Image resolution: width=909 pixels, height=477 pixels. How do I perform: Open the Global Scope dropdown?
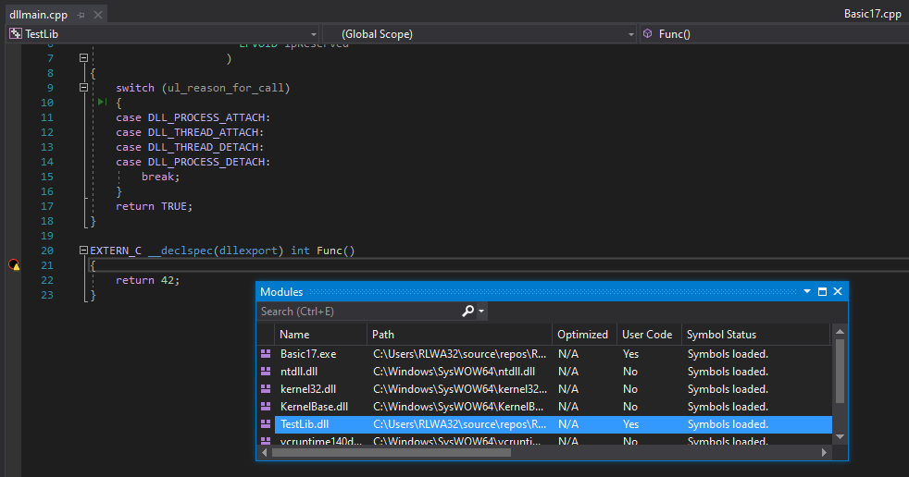click(629, 34)
